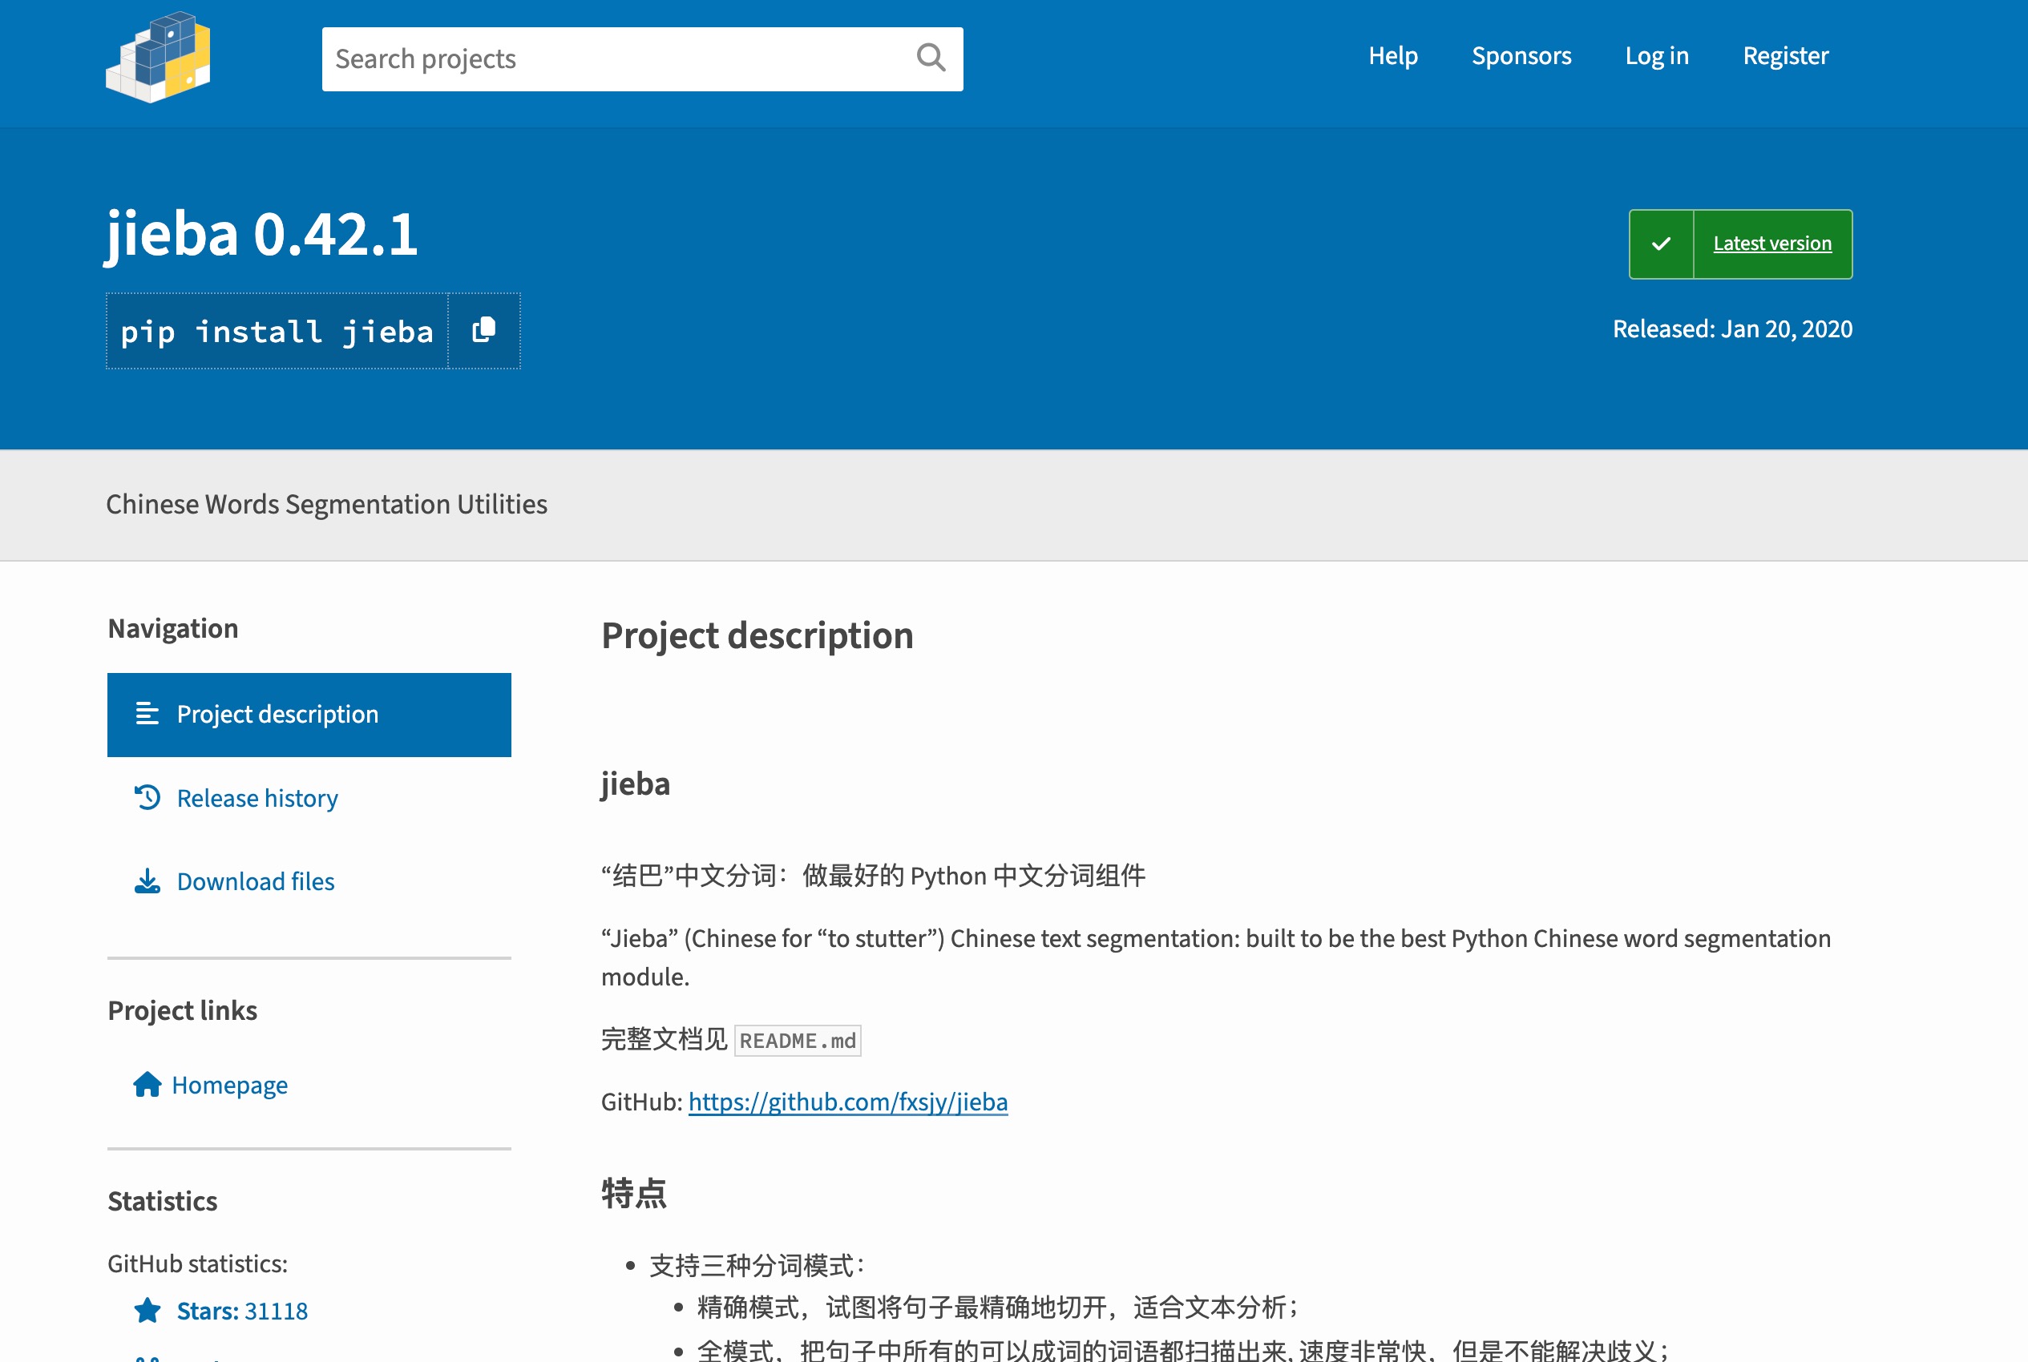
Task: Click the search magnifier icon
Action: (x=931, y=58)
